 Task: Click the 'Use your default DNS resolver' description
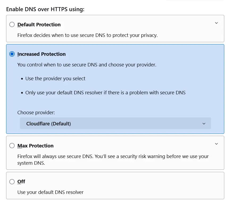(50, 192)
